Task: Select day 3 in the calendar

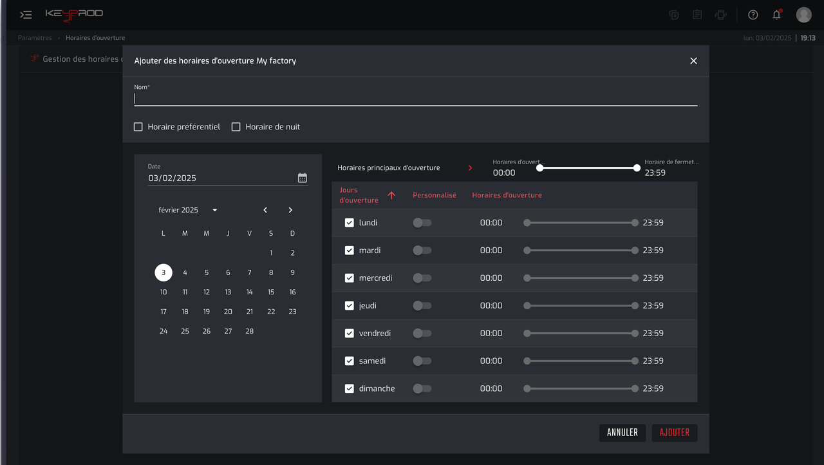Action: (164, 272)
